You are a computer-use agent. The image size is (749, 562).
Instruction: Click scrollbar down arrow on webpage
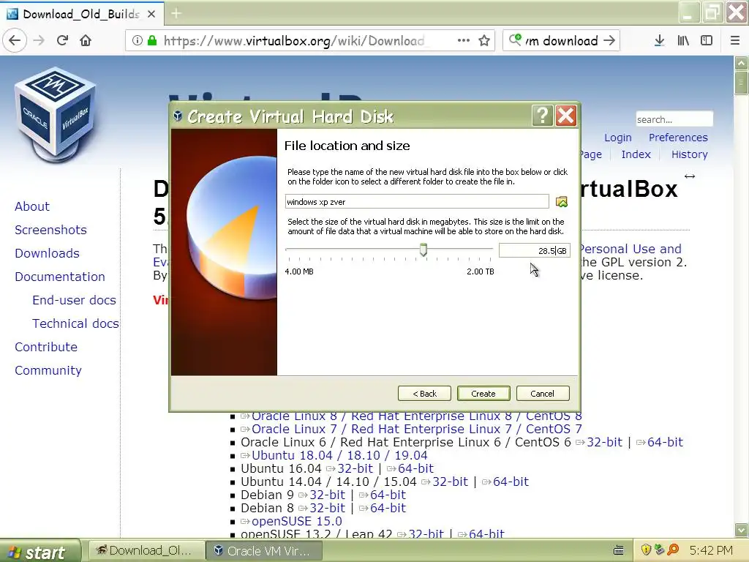(x=742, y=530)
